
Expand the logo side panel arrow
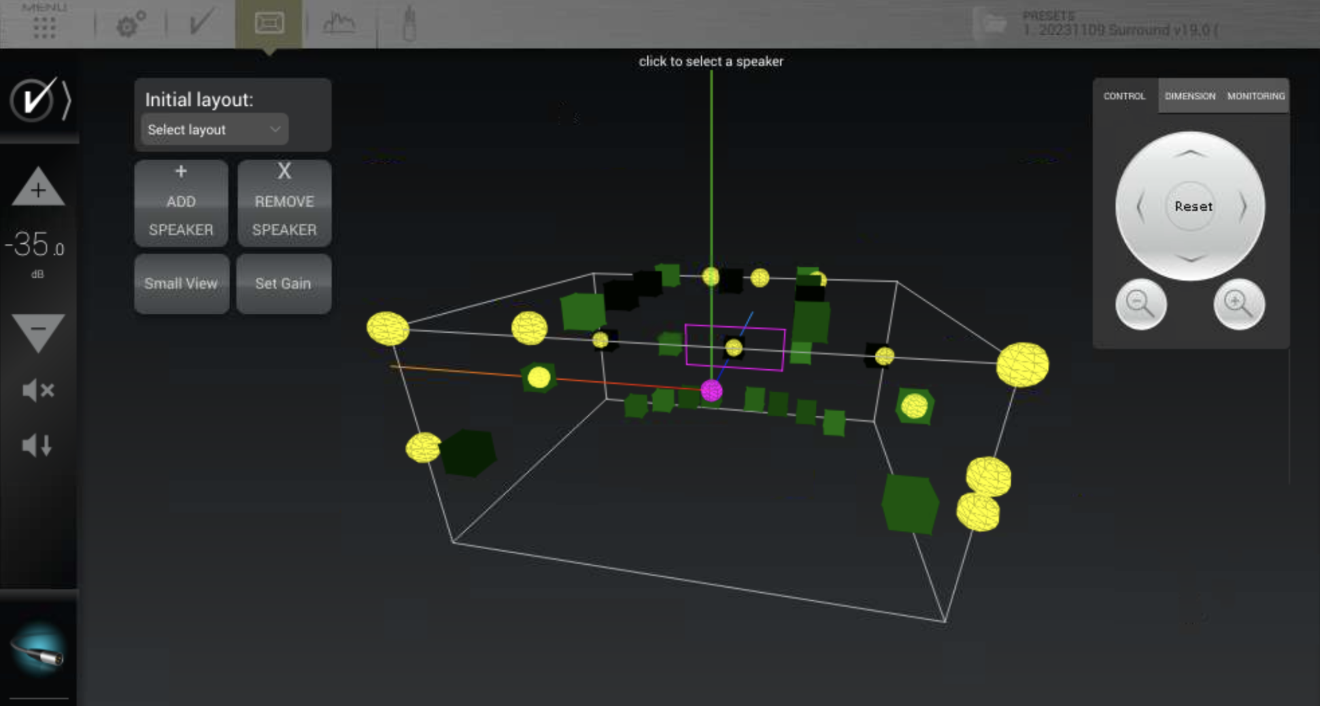click(66, 100)
